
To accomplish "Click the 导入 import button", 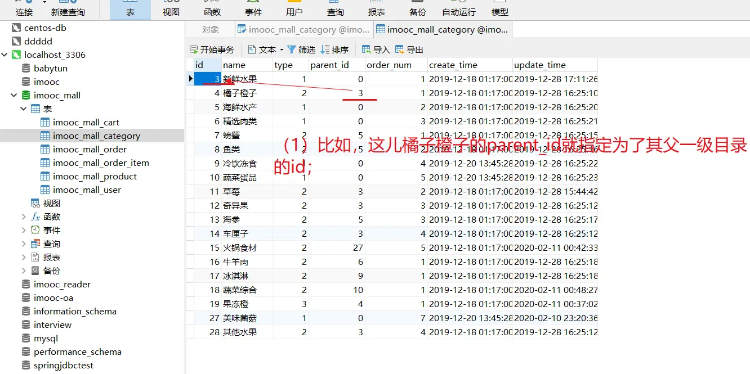I will pyautogui.click(x=376, y=49).
